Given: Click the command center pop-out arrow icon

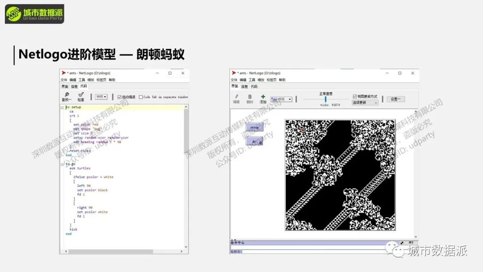Looking at the screenshot, I should coord(402,243).
